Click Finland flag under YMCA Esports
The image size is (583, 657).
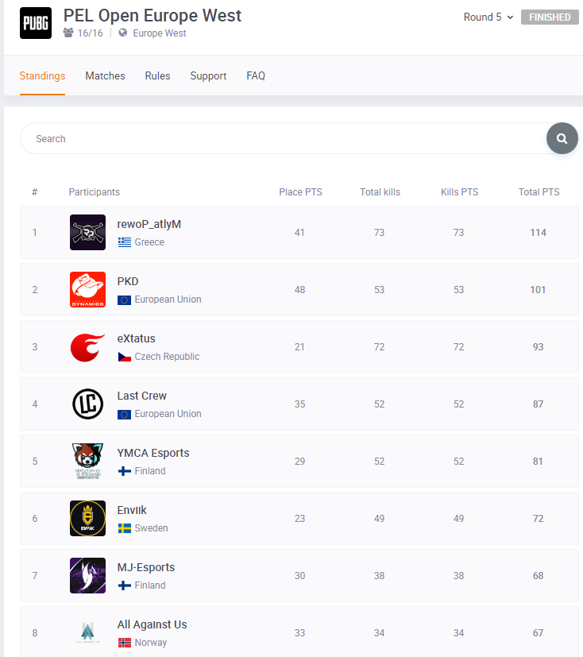(125, 471)
